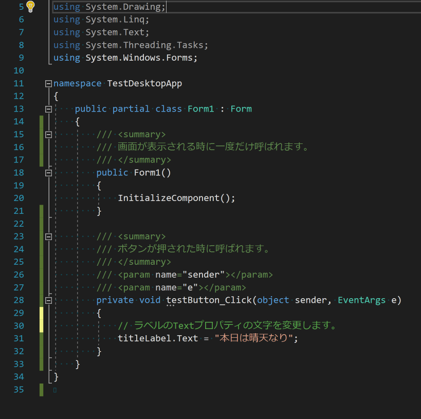Click 'System.Linq' in using statement

click(x=115, y=20)
